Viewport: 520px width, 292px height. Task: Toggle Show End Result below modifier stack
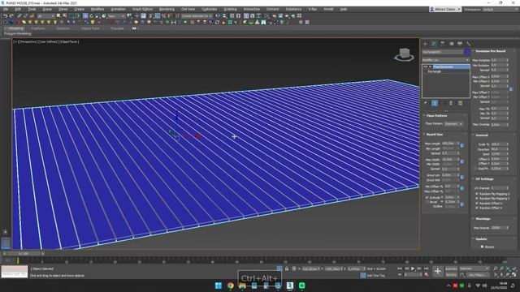coord(435,103)
